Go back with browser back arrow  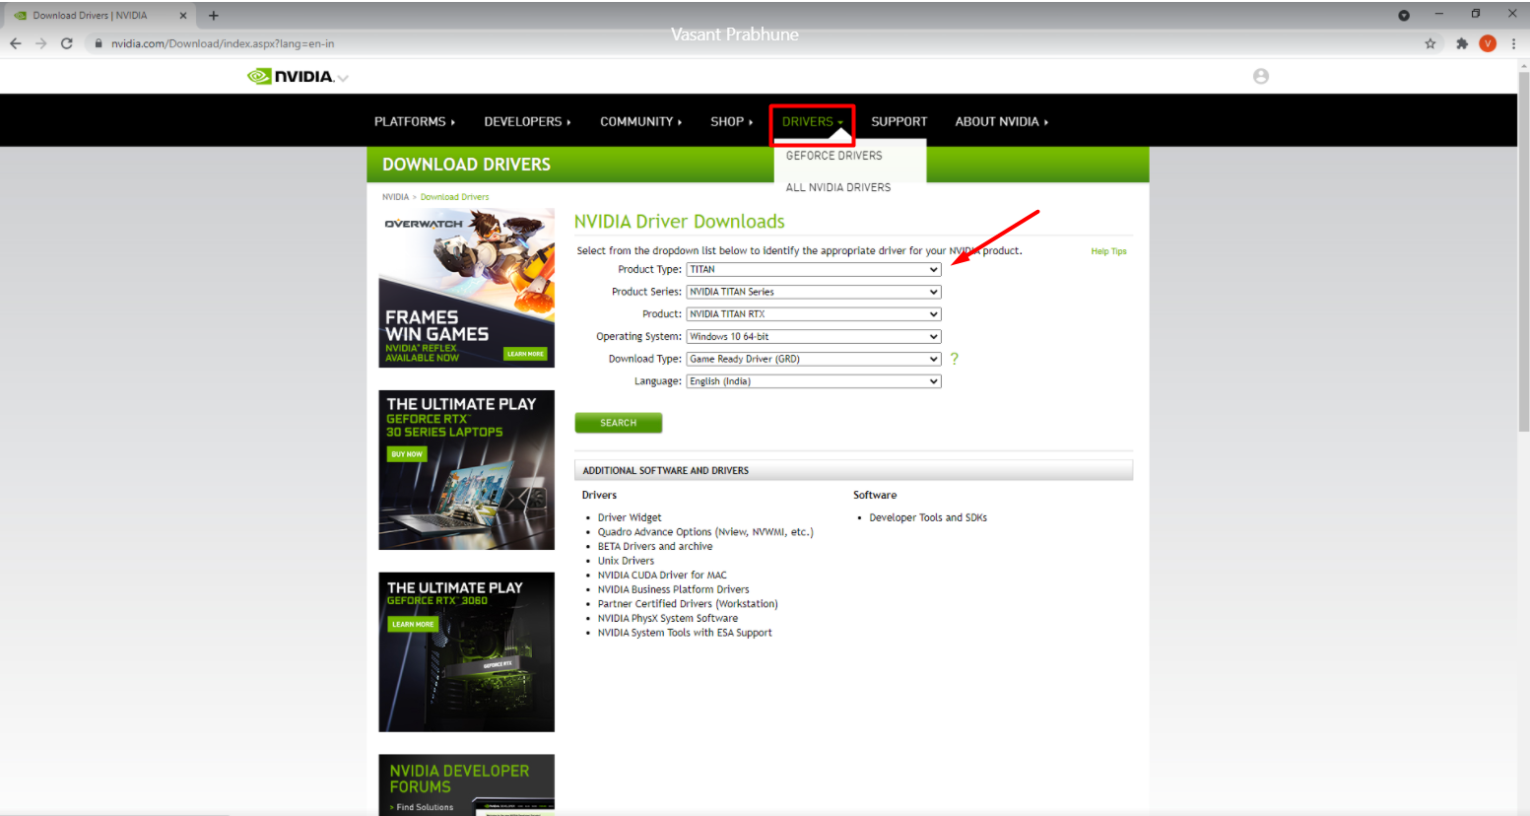(16, 43)
